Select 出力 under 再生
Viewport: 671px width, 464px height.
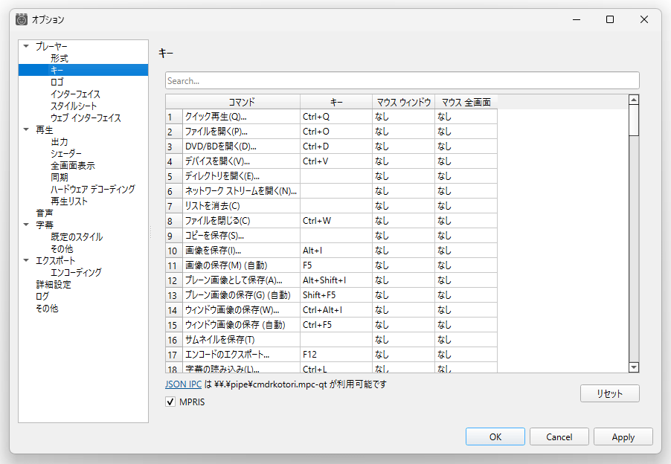click(x=59, y=141)
